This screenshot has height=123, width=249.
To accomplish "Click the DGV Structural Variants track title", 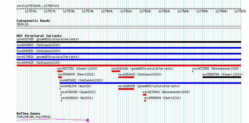I will point(39,36).
